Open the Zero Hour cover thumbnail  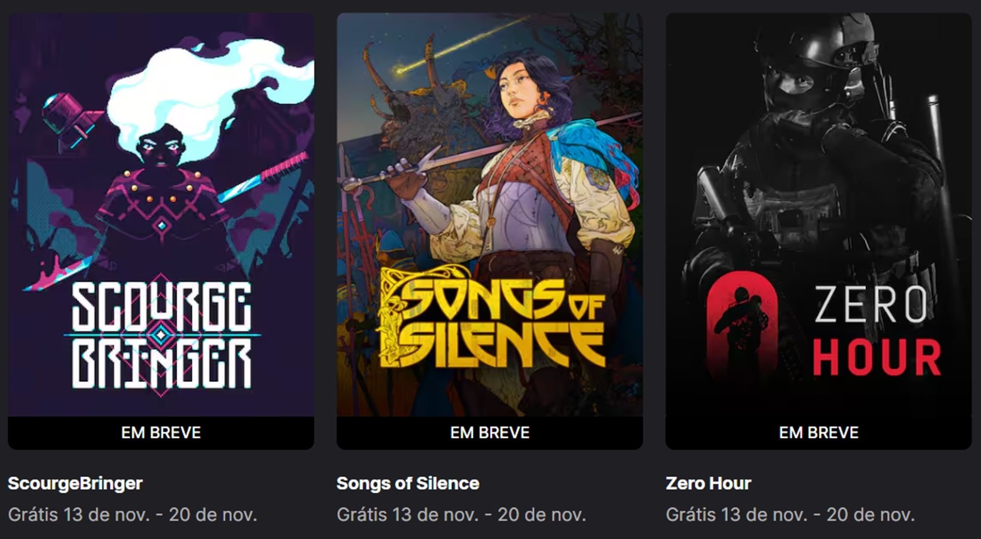pyautogui.click(x=819, y=215)
